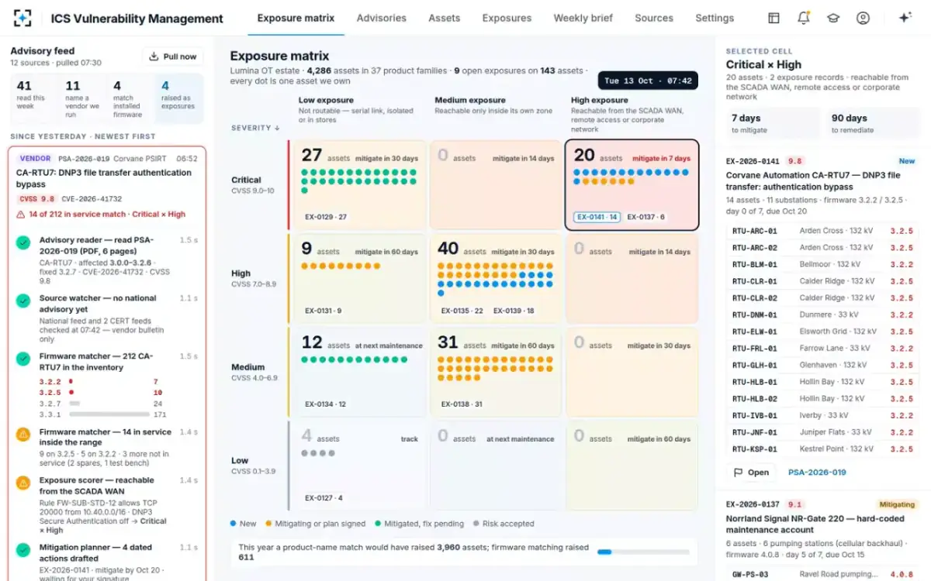Select the Low × Low cell with 4 assets
This screenshot has height=581, width=931.
click(359, 466)
